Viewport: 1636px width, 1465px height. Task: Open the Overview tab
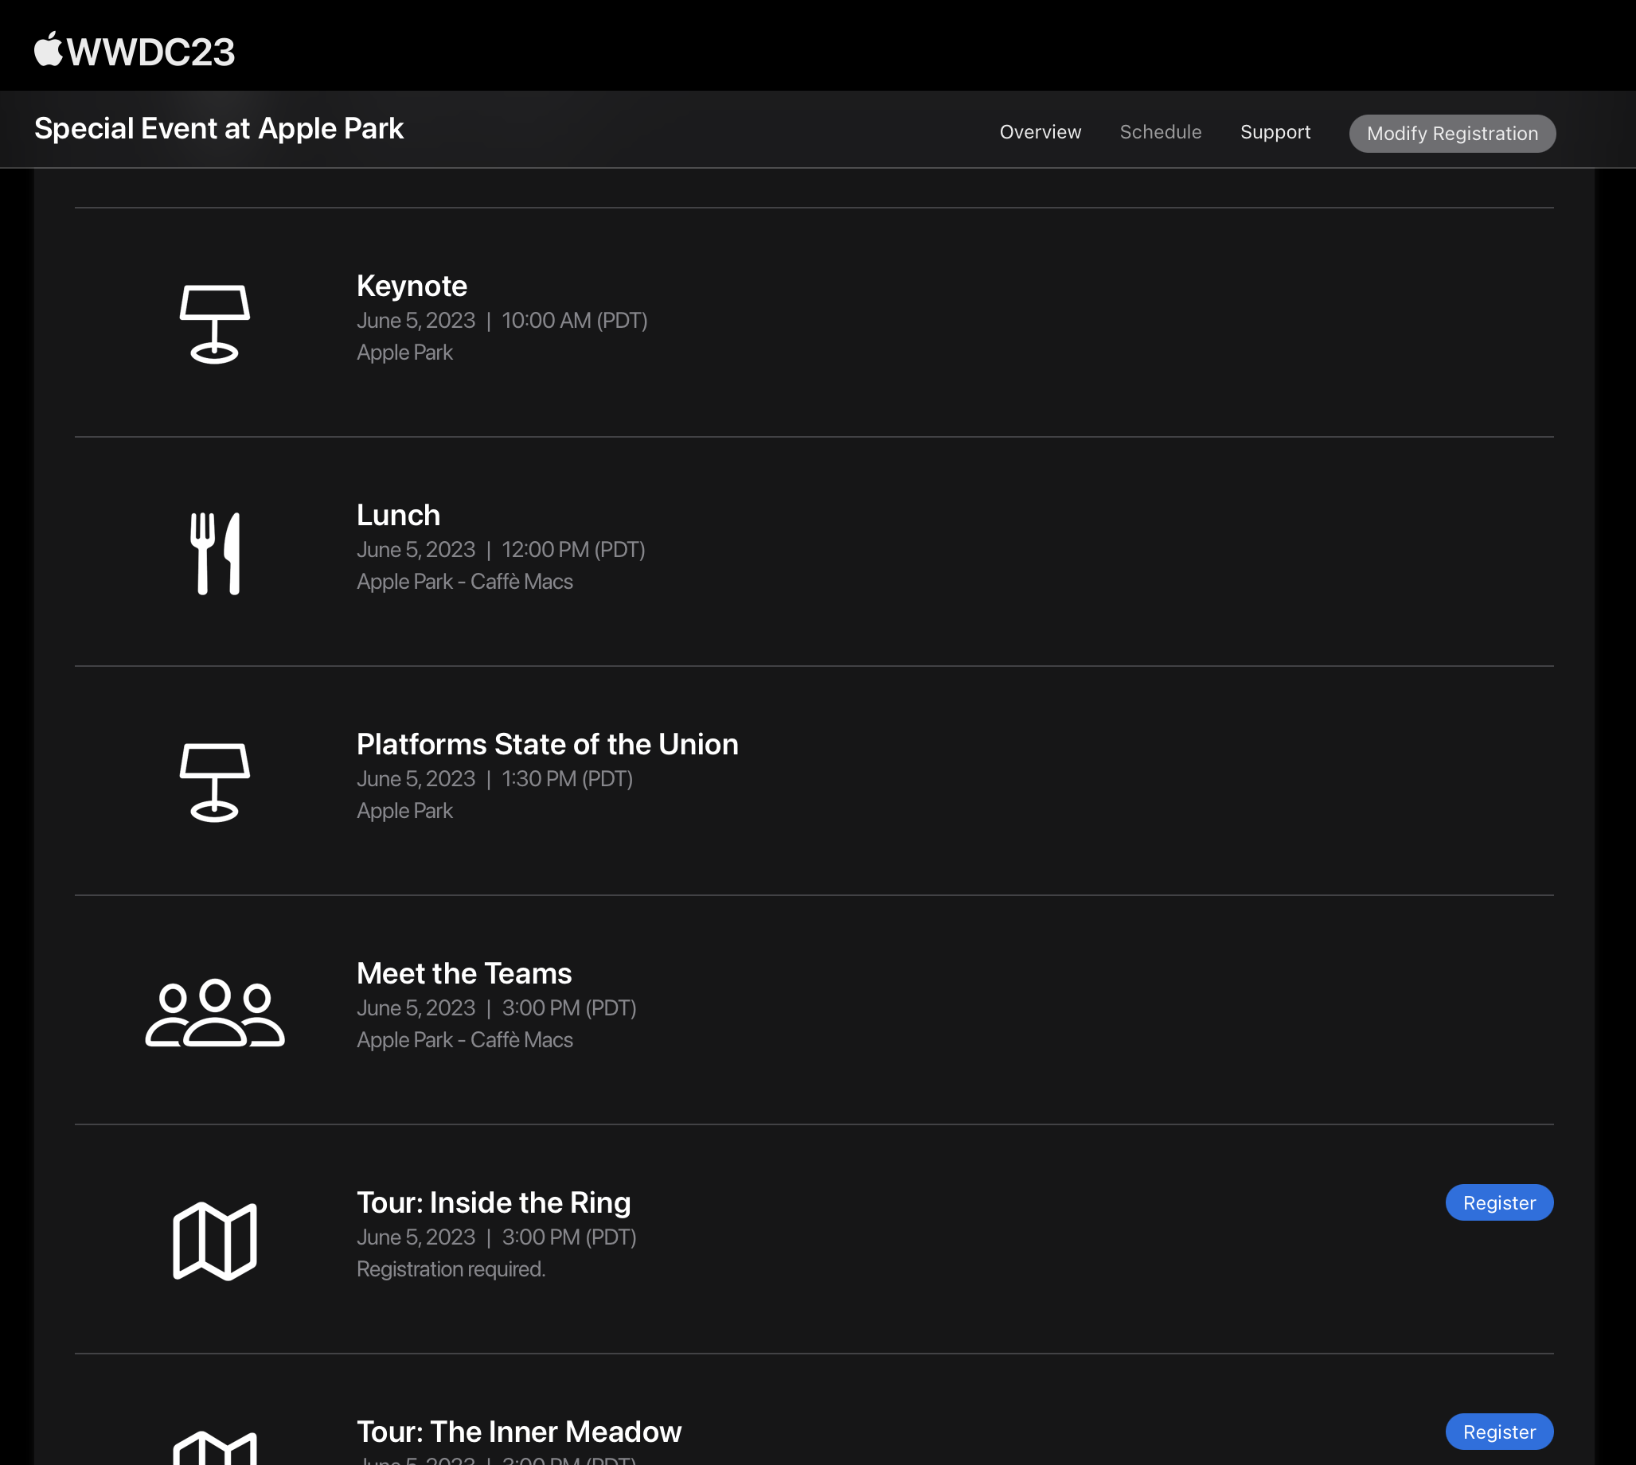(1041, 132)
